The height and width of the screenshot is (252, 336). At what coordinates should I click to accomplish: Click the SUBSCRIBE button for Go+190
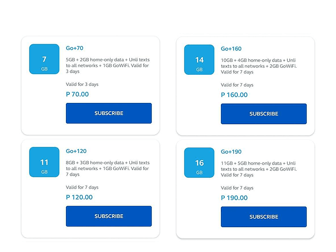263,216
